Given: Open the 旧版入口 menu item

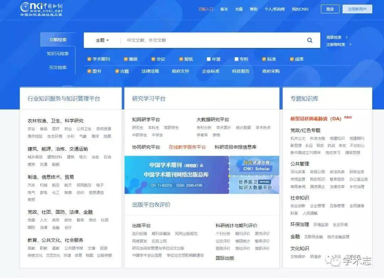Looking at the screenshot, I should tap(207, 9).
